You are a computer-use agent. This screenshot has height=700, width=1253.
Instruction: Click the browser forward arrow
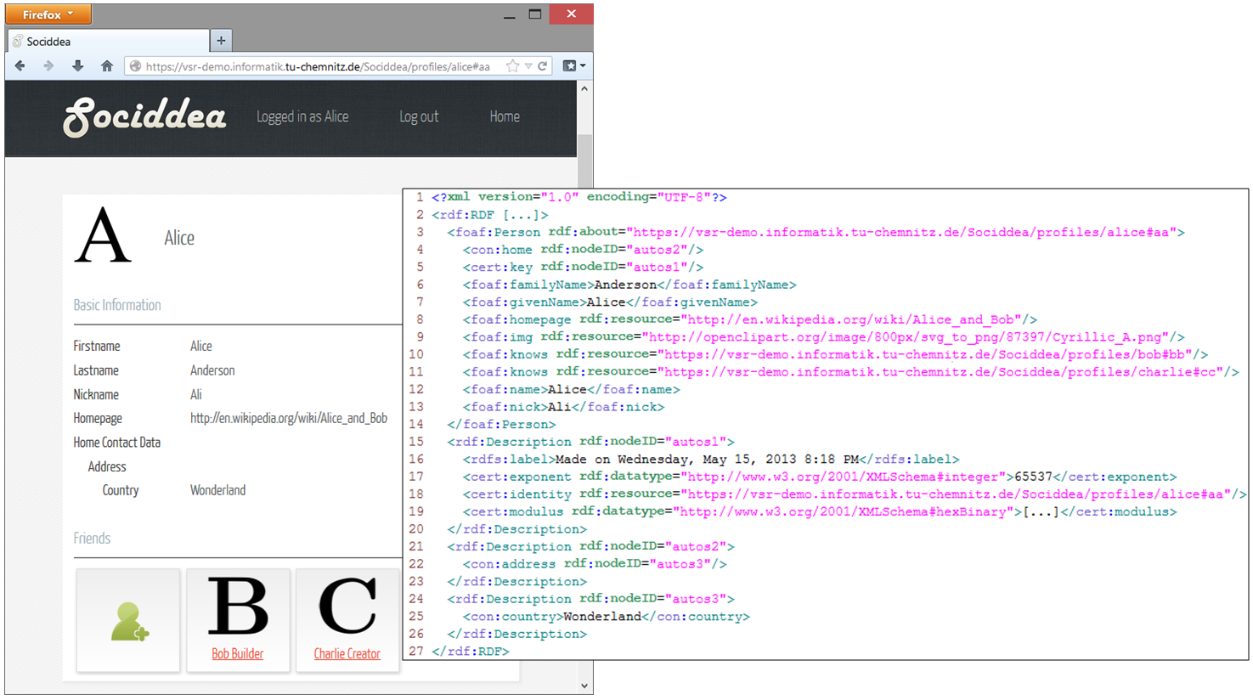tap(48, 66)
